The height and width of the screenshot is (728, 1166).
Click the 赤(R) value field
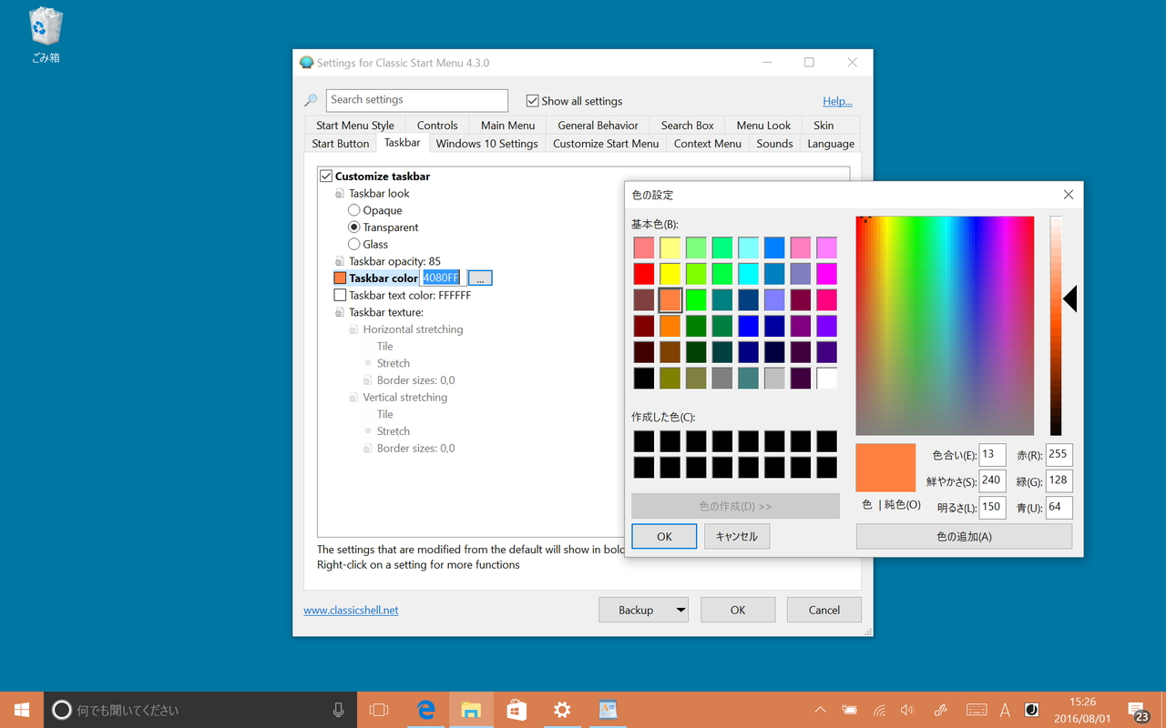(x=1059, y=455)
